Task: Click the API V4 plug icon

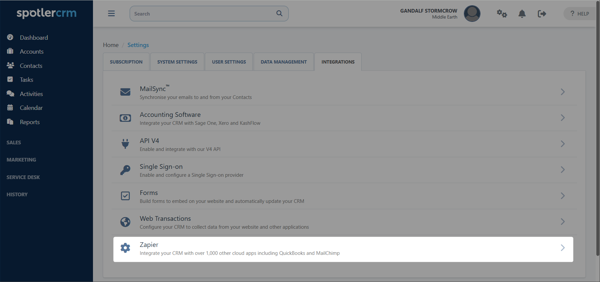Action: tap(125, 144)
